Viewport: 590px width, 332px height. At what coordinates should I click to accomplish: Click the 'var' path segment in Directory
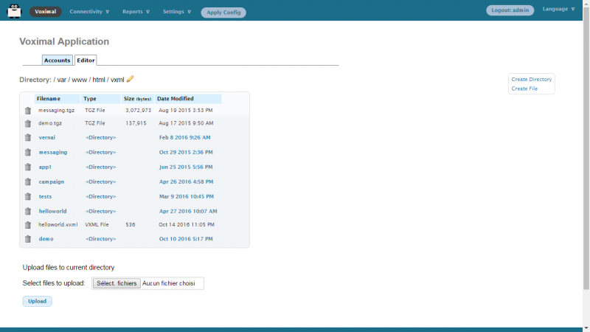[62, 80]
